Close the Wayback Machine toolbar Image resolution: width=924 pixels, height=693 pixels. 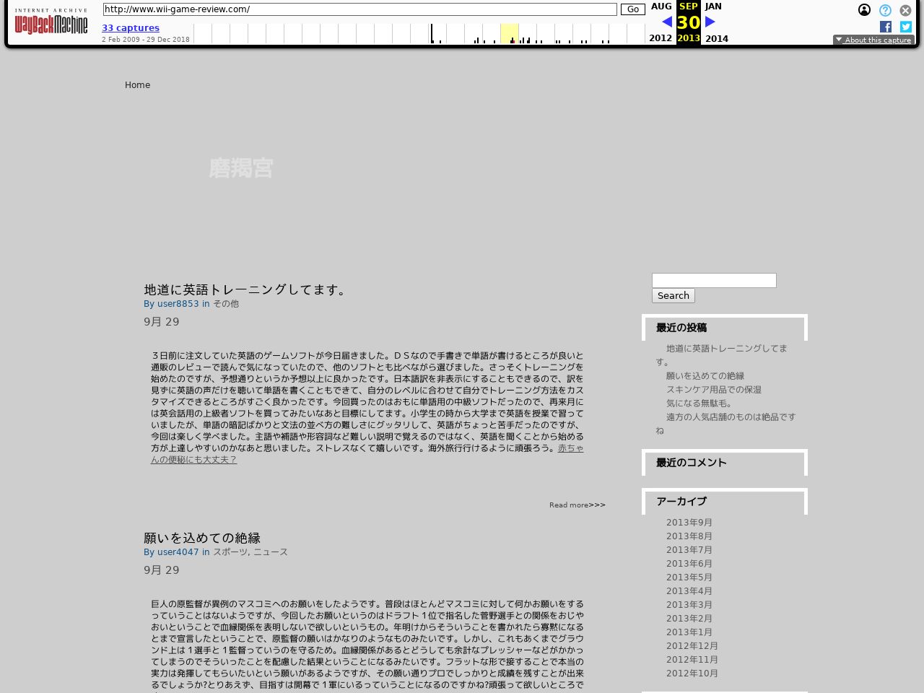(x=905, y=10)
